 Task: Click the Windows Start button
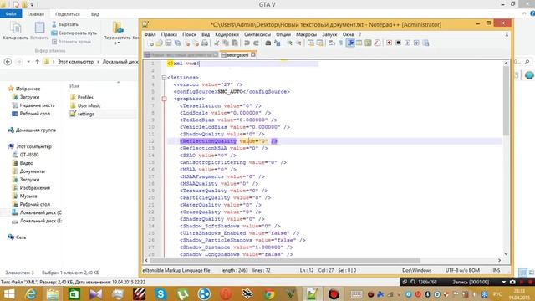(9, 293)
